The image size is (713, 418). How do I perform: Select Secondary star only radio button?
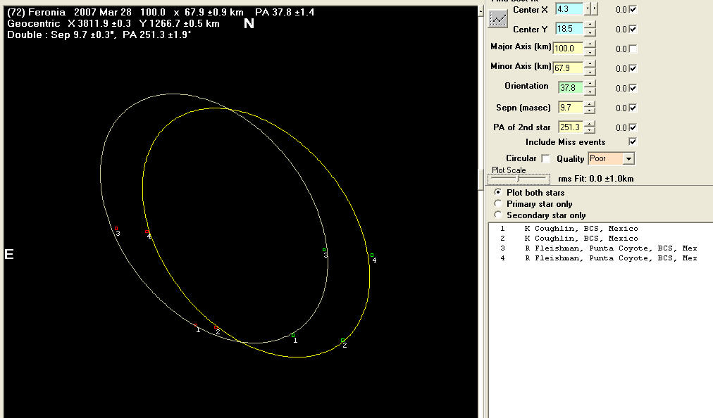click(498, 215)
